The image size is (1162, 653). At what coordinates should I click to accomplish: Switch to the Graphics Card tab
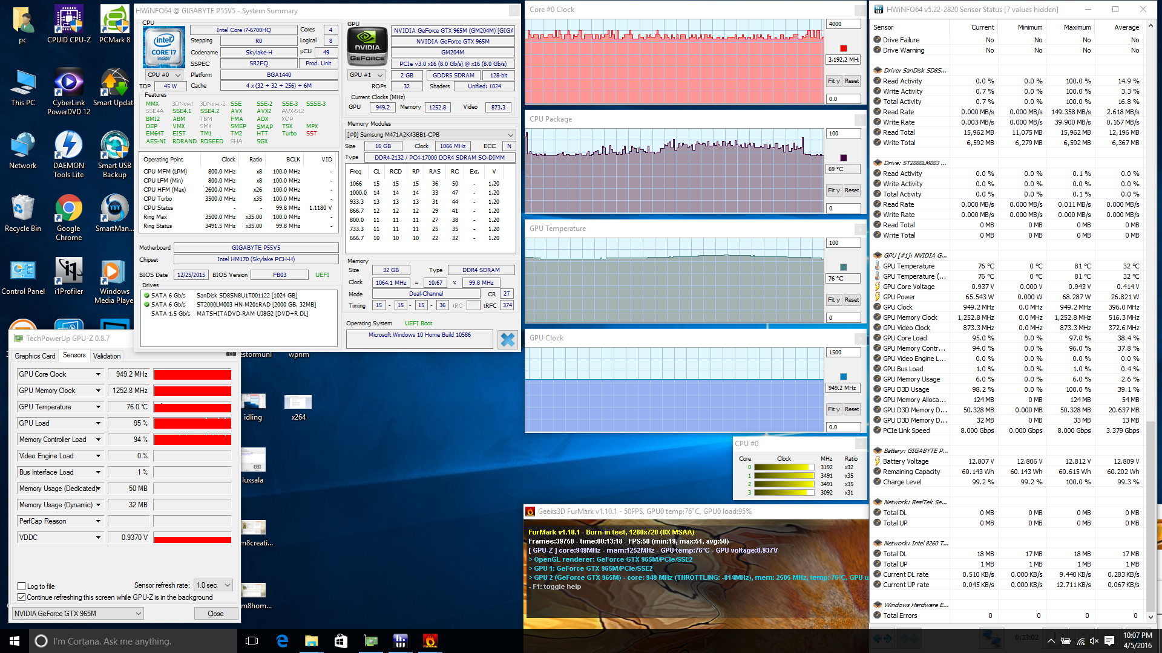tap(35, 356)
